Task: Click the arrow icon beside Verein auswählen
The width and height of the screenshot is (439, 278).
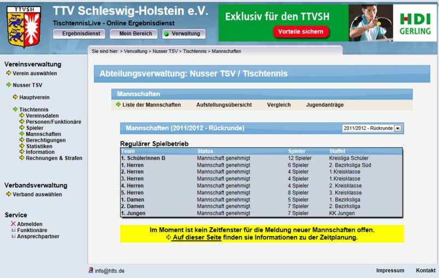Action: (9, 73)
